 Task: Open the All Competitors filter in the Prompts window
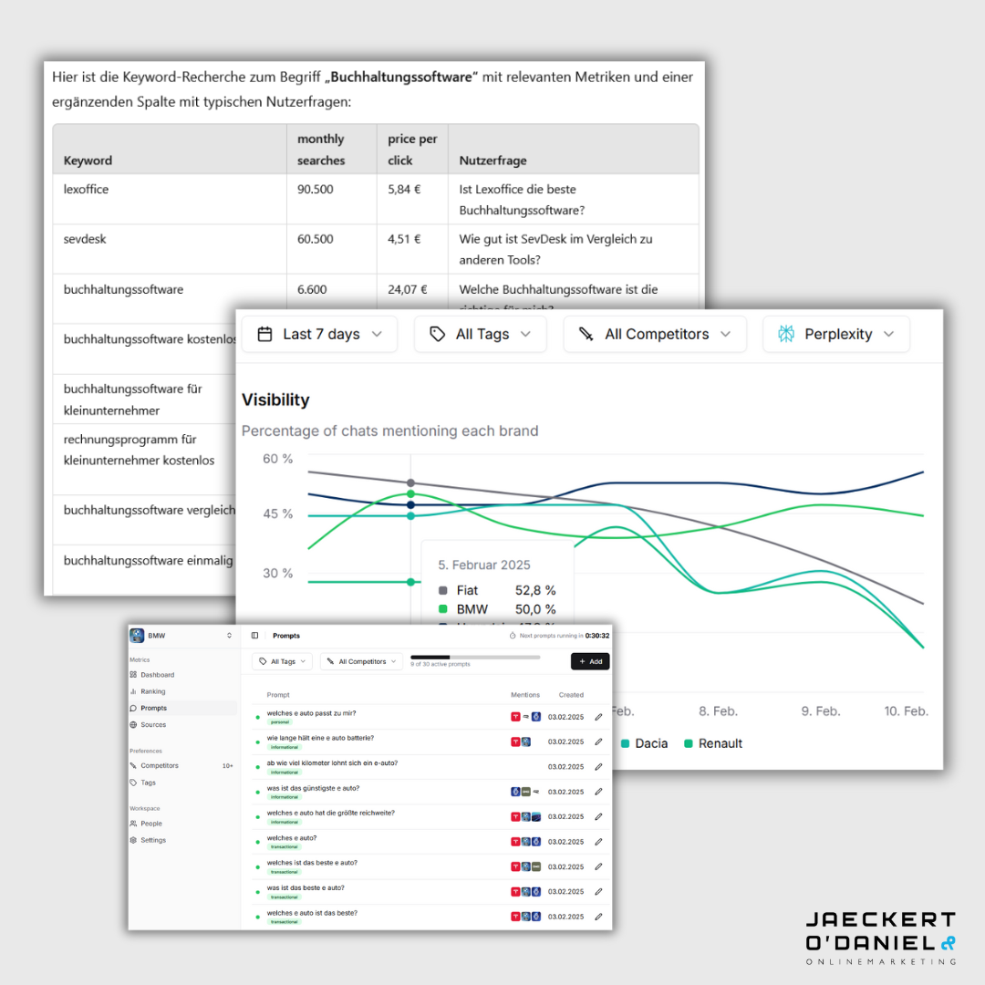point(362,661)
